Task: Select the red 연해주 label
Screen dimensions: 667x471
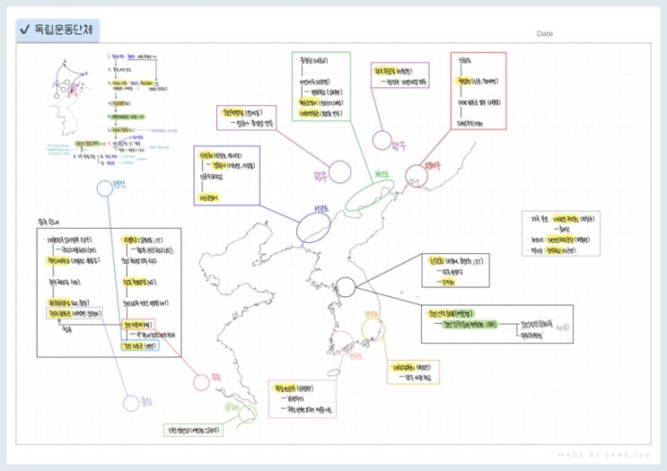Action: click(x=431, y=166)
